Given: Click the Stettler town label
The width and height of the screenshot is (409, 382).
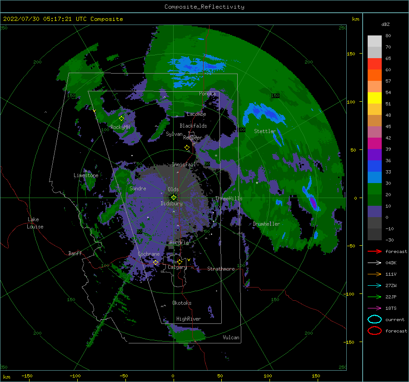Looking at the screenshot, I should 265,131.
